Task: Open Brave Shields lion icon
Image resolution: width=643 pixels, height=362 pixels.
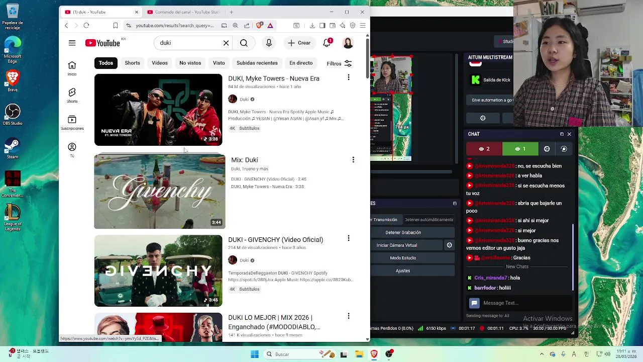Action: (x=259, y=26)
